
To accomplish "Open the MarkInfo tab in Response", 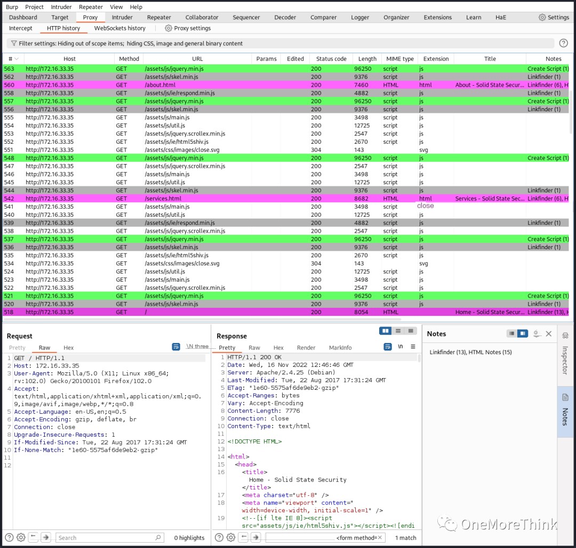I will [340, 348].
